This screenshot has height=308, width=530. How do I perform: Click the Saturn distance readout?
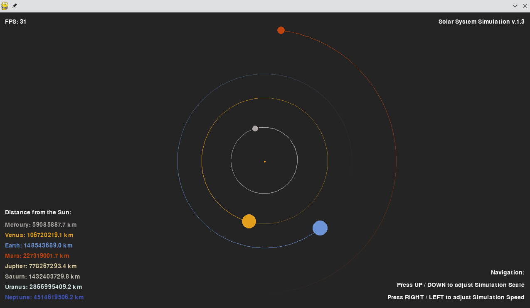42,276
